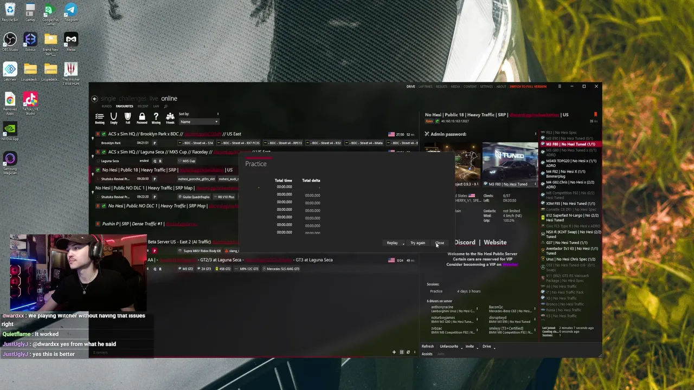
Task: Click the green refresh icon beside server IP
Action: coord(438,121)
